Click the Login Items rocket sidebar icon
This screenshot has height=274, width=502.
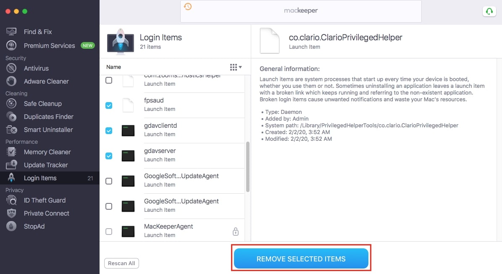[11, 178]
